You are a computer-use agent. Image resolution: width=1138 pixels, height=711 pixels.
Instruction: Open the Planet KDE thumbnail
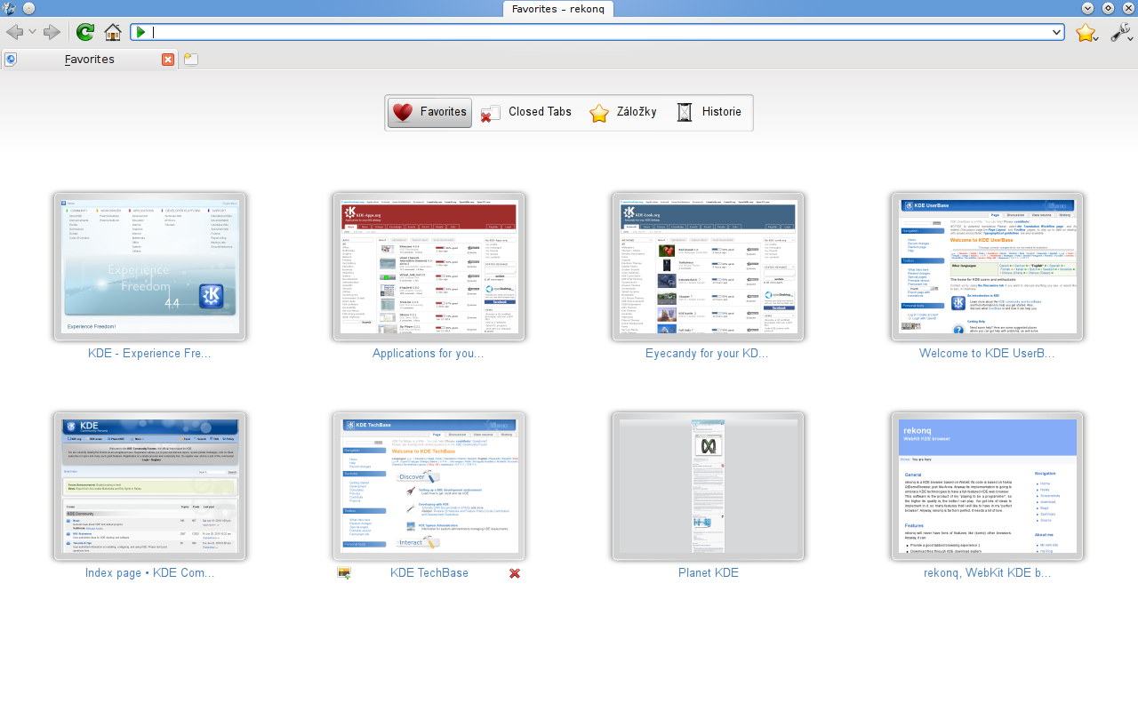tap(708, 486)
